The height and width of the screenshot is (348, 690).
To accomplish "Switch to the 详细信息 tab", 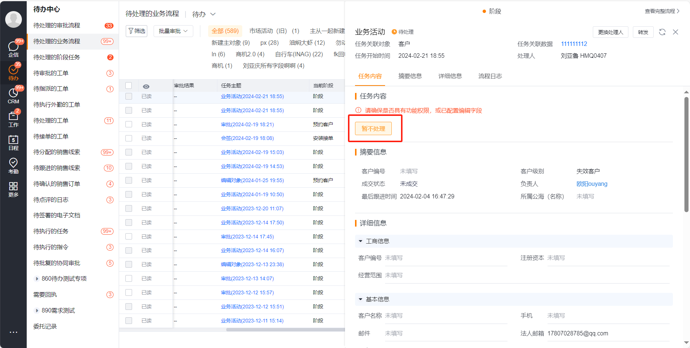I will 450,76.
